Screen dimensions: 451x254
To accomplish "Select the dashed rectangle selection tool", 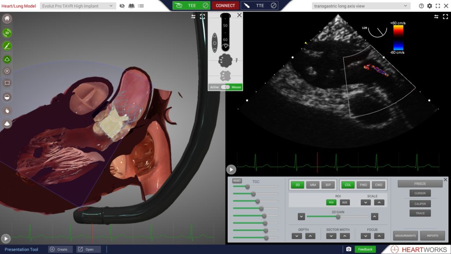I will [x=7, y=83].
